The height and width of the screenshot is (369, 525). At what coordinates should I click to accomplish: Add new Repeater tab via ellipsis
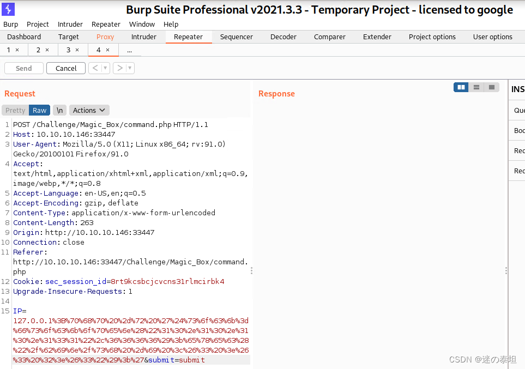[x=130, y=50]
